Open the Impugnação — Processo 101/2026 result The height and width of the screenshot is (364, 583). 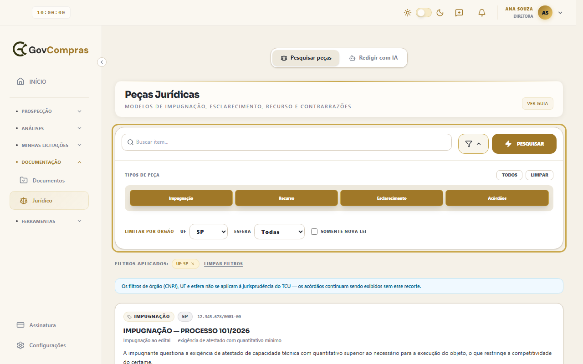tap(186, 331)
